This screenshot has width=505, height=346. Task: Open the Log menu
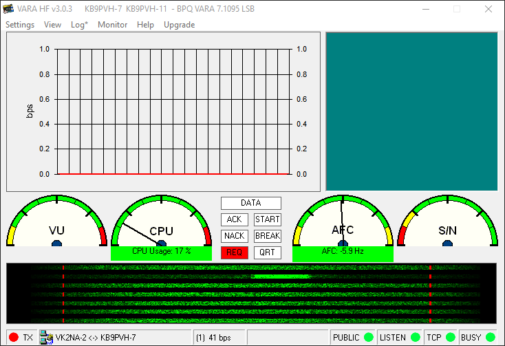pos(79,25)
